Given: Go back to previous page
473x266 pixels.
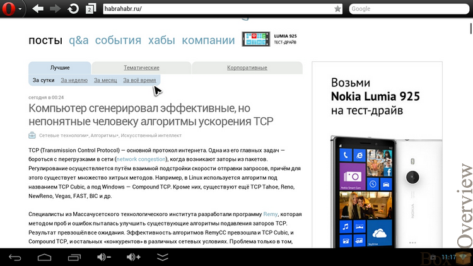Looking at the screenshot, I should 38,9.
